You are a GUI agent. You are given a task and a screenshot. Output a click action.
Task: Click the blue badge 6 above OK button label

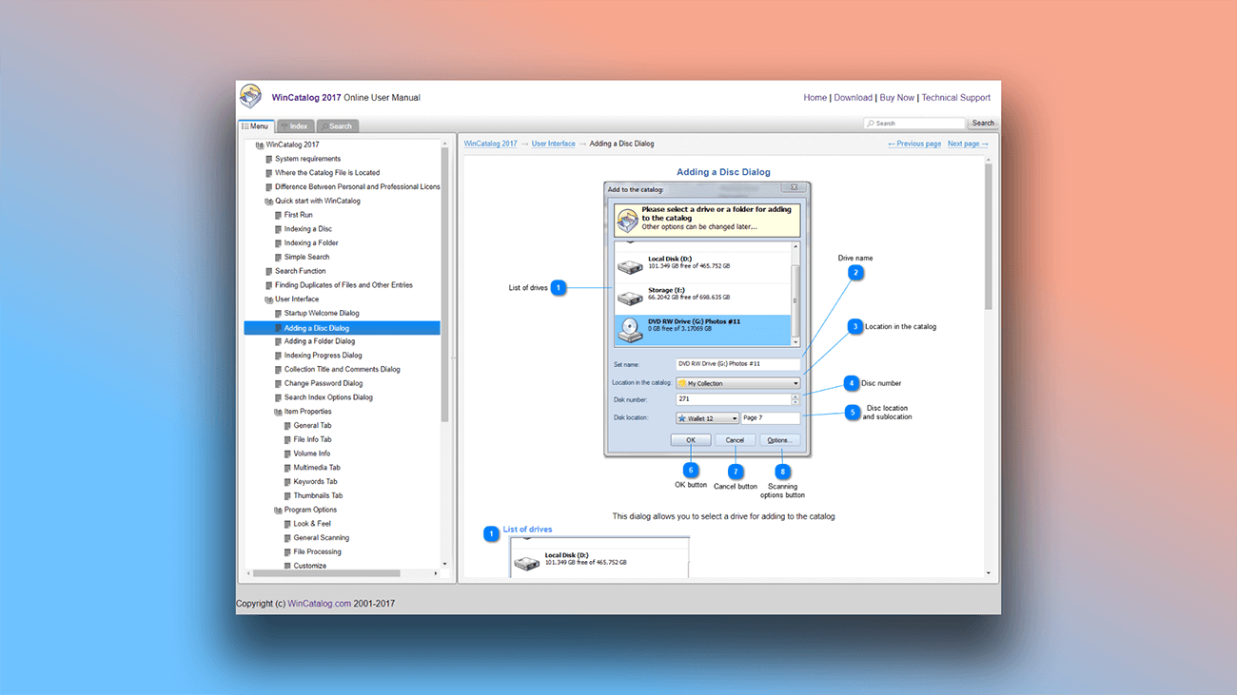click(x=690, y=468)
